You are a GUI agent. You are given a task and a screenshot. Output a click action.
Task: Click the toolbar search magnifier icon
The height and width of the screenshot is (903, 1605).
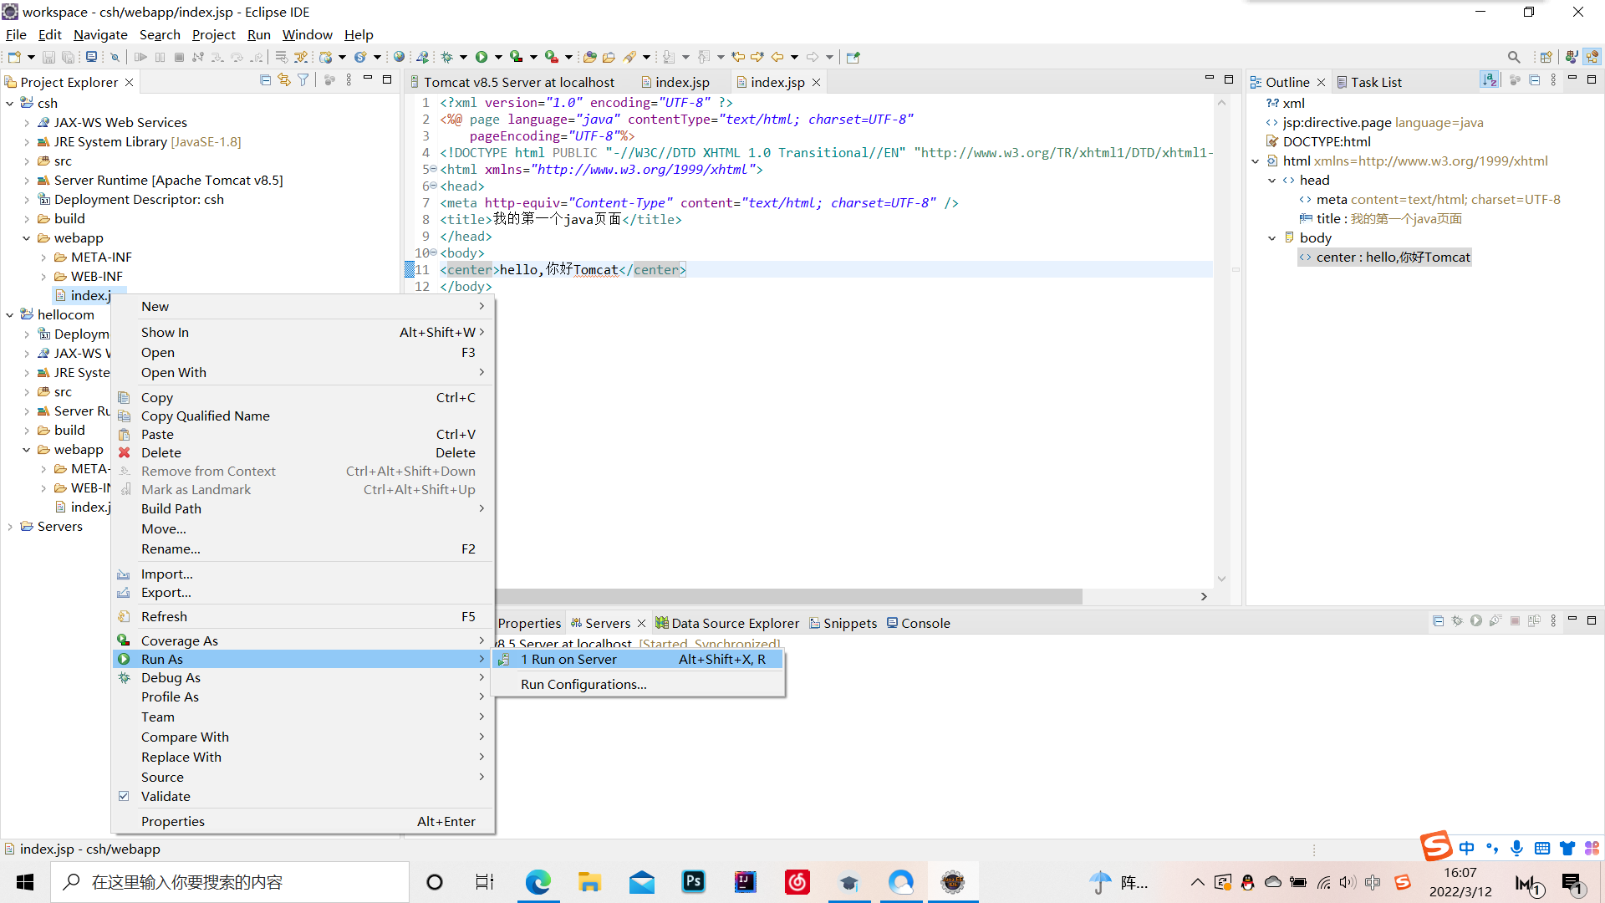[x=1514, y=57]
